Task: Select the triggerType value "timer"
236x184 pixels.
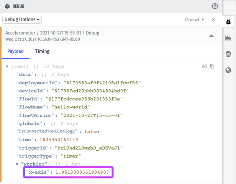Action: click(71, 156)
